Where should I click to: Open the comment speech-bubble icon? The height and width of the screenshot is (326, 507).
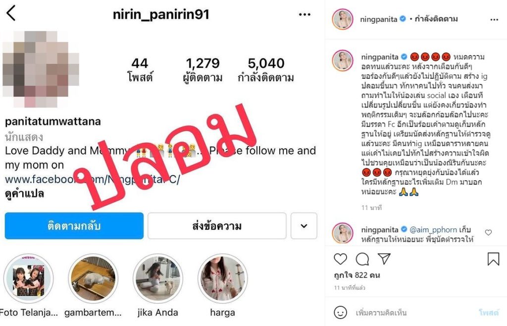(x=362, y=259)
